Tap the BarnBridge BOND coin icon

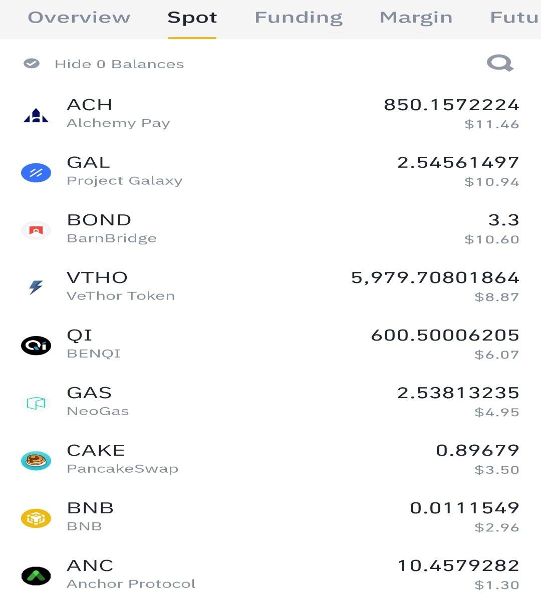click(36, 230)
